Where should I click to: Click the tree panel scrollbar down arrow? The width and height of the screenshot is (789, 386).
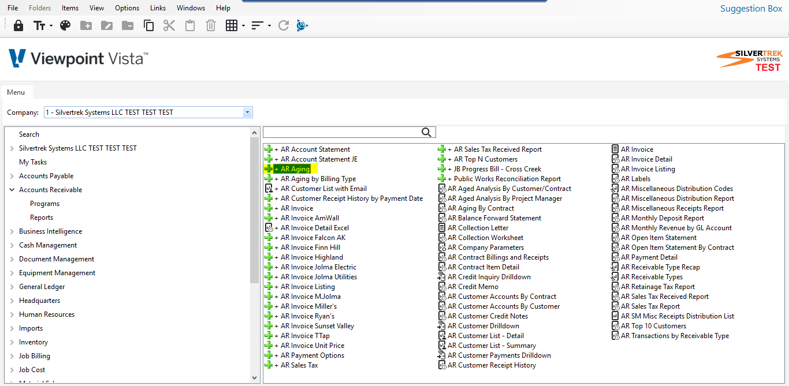pos(255,377)
